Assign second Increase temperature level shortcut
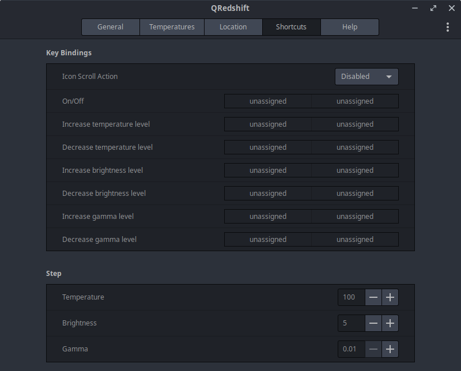 (x=355, y=124)
